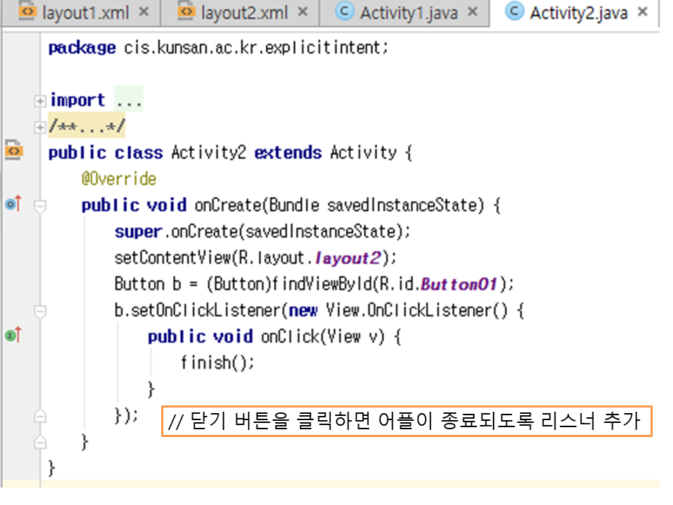Switch to the layout2.xml tab
This screenshot has width=673, height=505.
(x=244, y=12)
